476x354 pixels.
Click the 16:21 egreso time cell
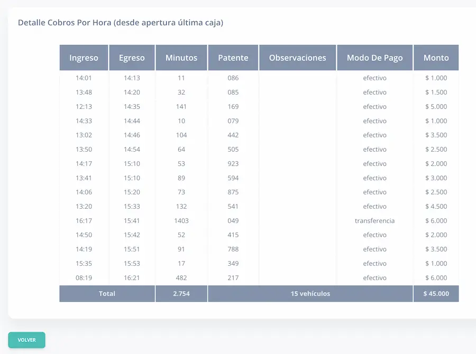pyautogui.click(x=132, y=278)
